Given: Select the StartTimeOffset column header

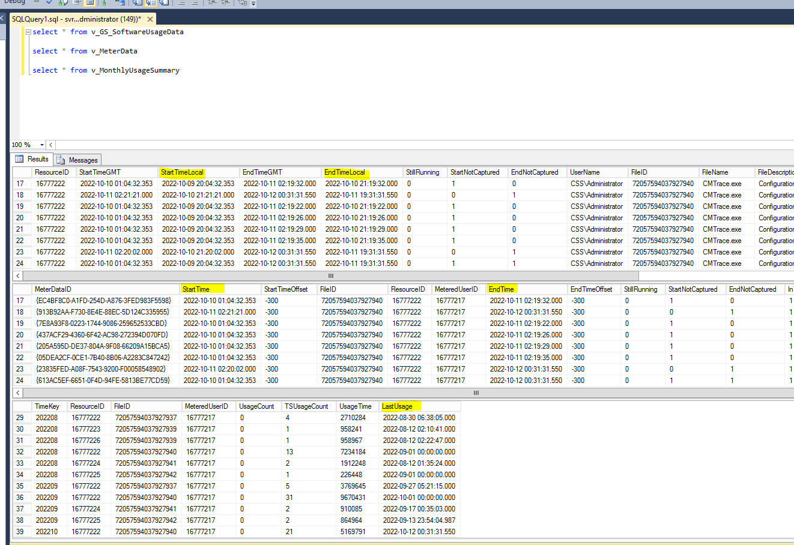Looking at the screenshot, I should pos(289,289).
